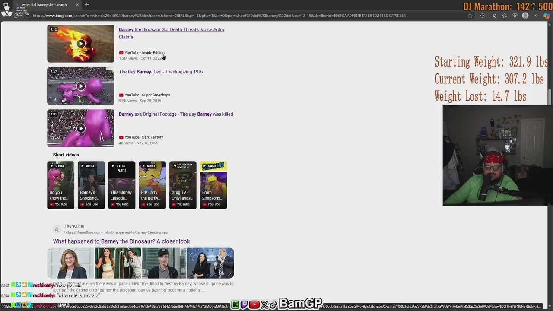The height and width of the screenshot is (311, 553).
Task: Open the browser profile avatar
Action: (525, 16)
